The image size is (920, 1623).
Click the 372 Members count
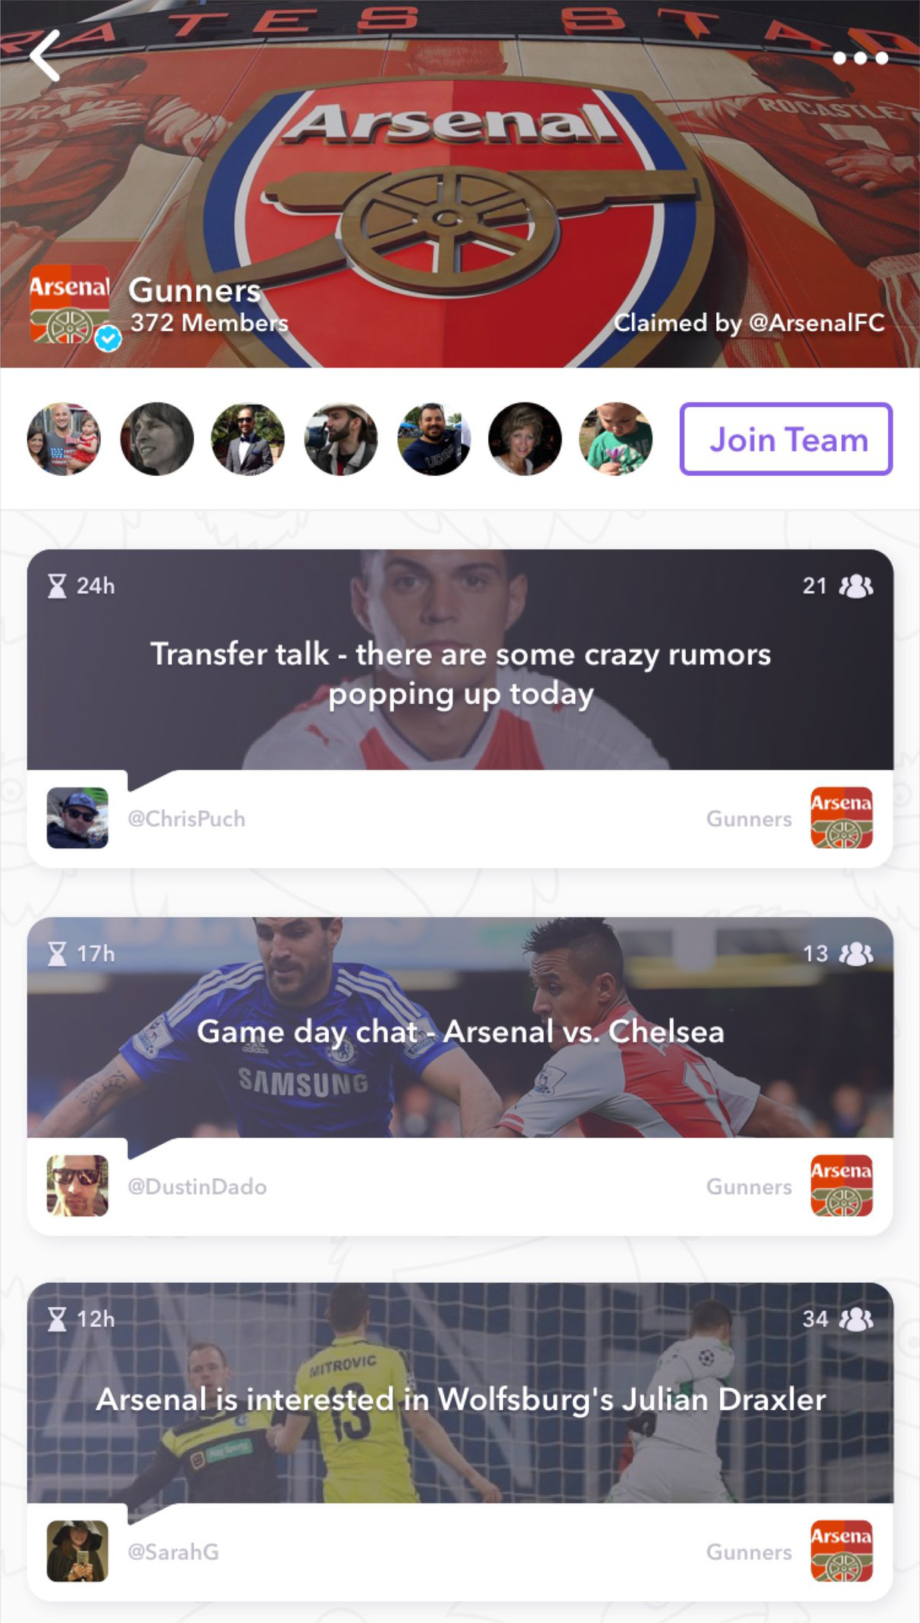(x=209, y=324)
